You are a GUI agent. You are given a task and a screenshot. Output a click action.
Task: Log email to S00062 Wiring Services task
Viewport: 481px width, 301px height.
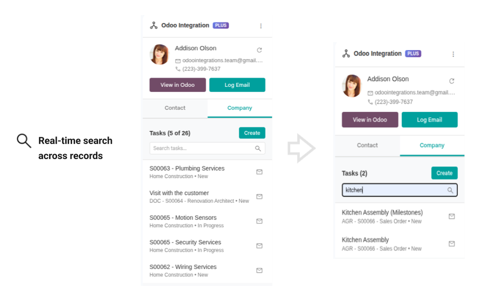coord(259,271)
